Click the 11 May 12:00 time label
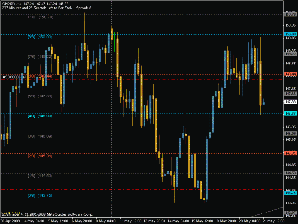The height and width of the screenshot is (224, 298). [x=131, y=221]
